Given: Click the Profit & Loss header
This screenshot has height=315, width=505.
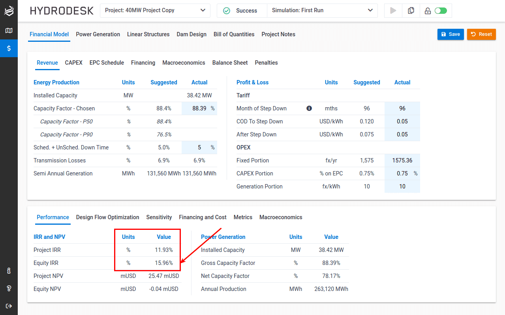Looking at the screenshot, I should pos(252,82).
